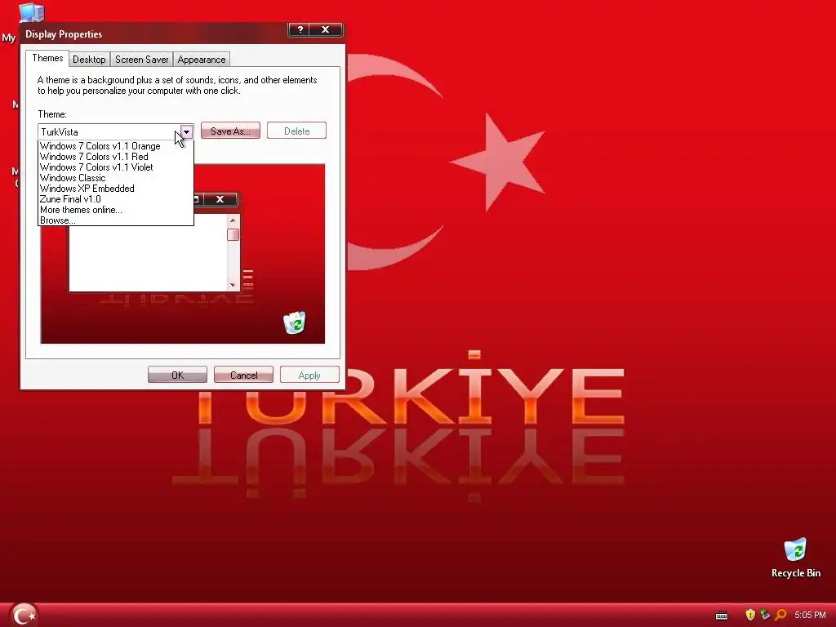Image resolution: width=836 pixels, height=627 pixels.
Task: Choose Windows 7 Colors v1.1 Violet
Action: coord(116,167)
